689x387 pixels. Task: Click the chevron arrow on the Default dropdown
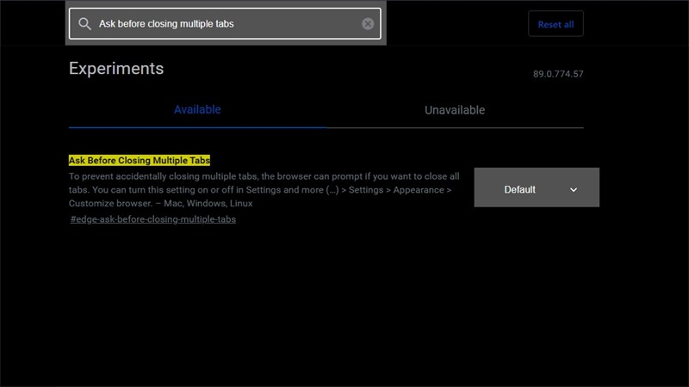tap(574, 189)
